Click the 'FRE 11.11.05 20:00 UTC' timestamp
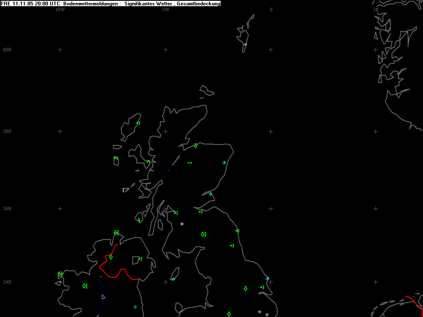Screen dimensions: 423x317 click(31, 3)
